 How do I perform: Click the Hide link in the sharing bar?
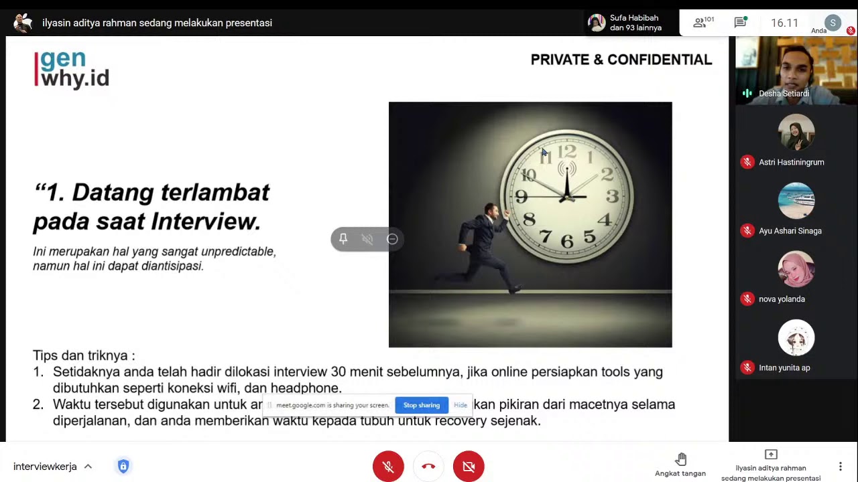[x=461, y=405]
